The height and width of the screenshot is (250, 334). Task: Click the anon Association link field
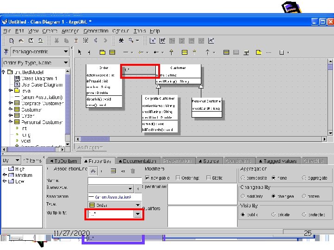click(115, 197)
